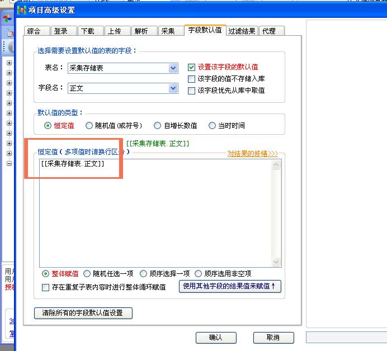Expand the 表名 dropdown list
This screenshot has height=351, width=387.
click(173, 68)
